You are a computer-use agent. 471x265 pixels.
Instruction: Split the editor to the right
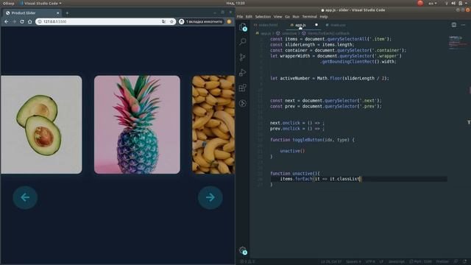[x=454, y=25]
